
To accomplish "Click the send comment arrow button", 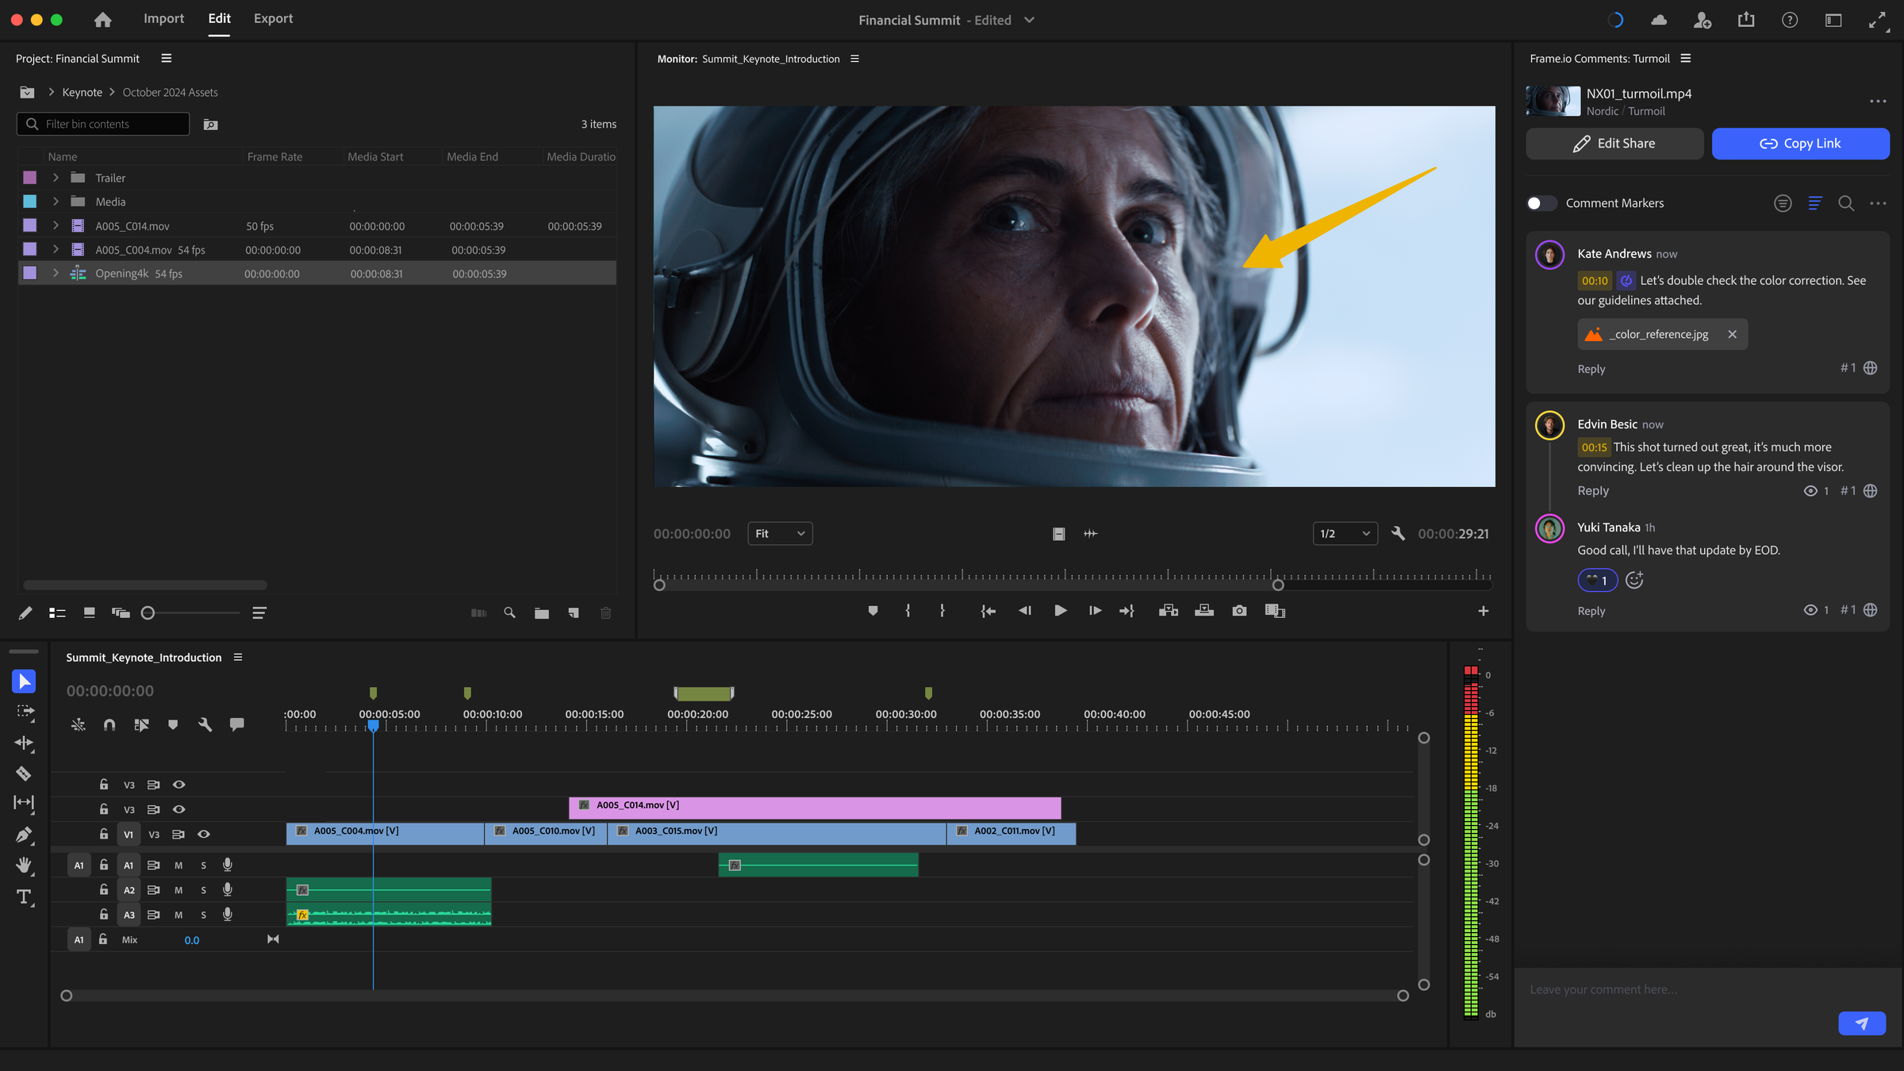I will click(1861, 1023).
